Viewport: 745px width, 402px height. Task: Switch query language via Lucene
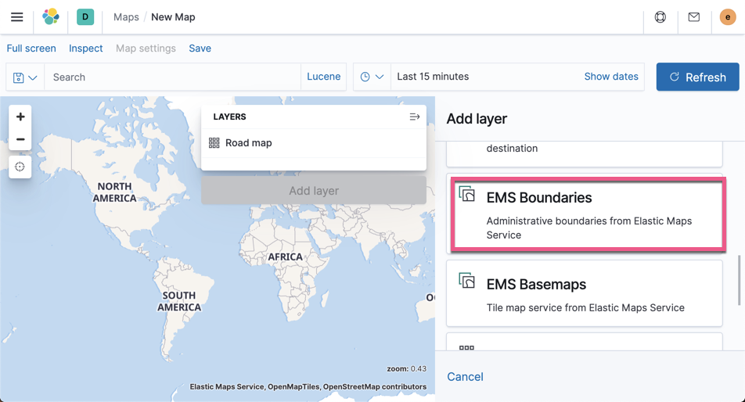tap(323, 77)
